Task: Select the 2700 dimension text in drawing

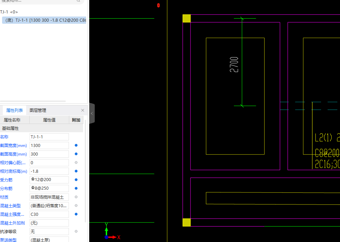Action: pos(234,65)
